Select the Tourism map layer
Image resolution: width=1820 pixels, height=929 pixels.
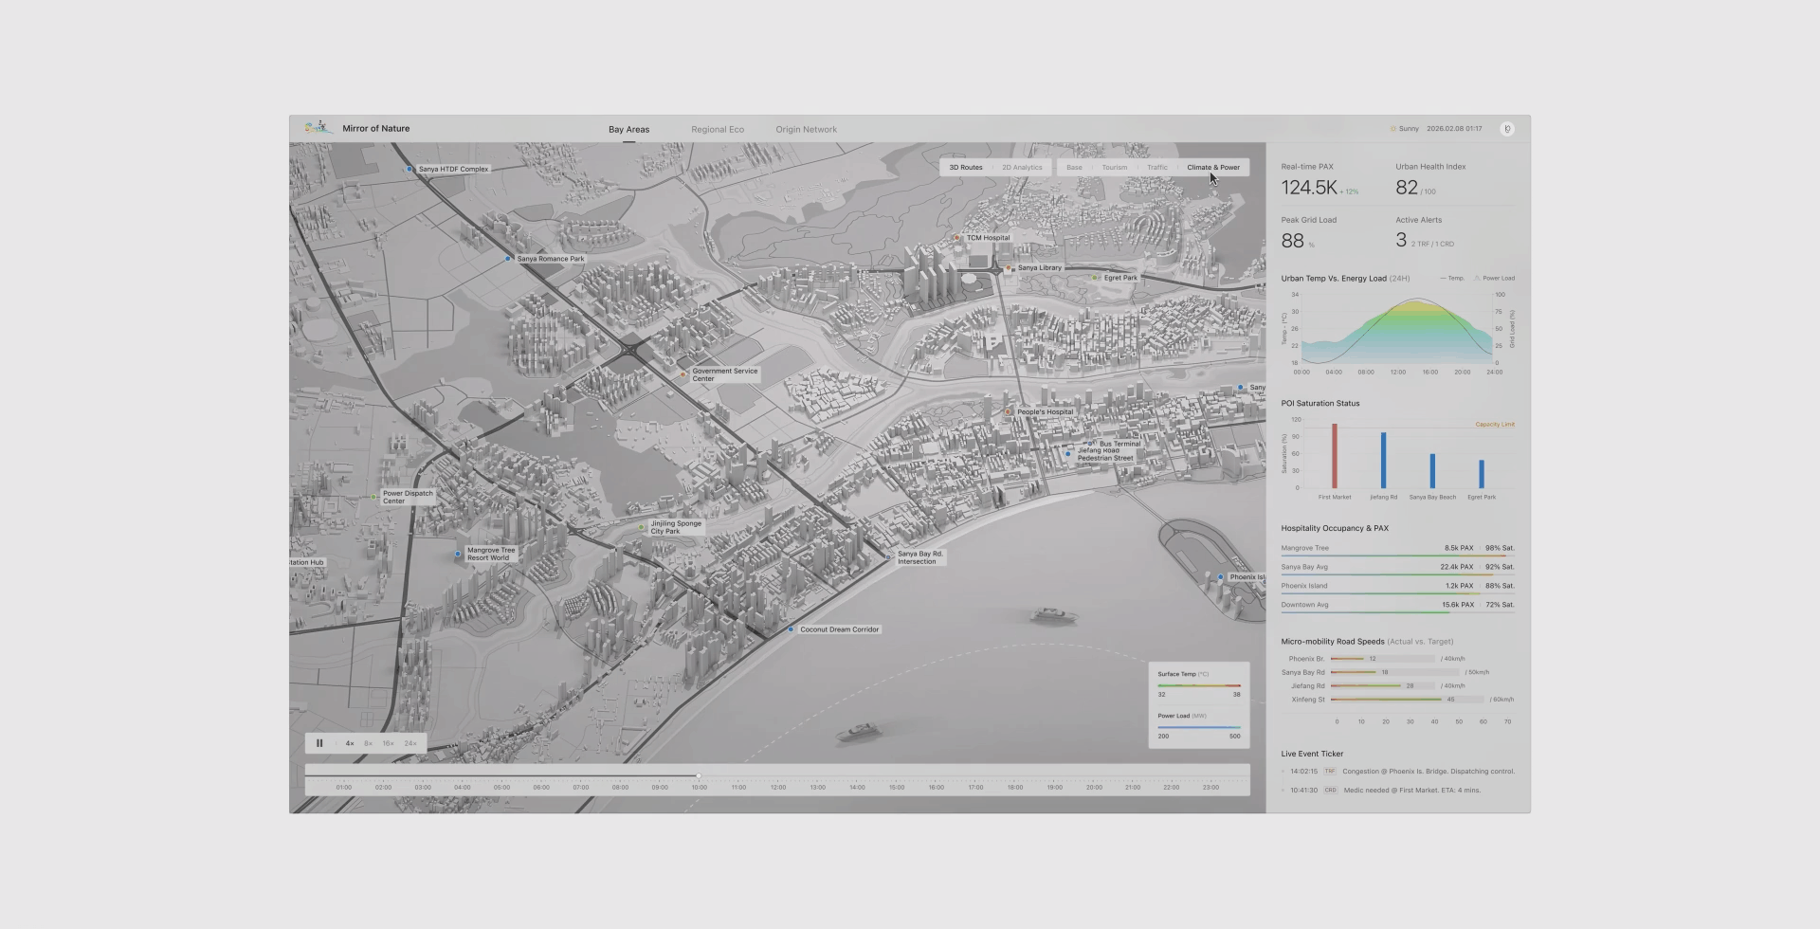1115,168
